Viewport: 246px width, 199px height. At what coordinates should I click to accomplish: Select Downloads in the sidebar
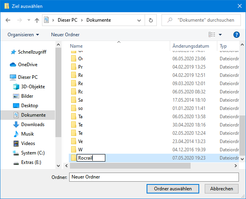tap(33, 125)
